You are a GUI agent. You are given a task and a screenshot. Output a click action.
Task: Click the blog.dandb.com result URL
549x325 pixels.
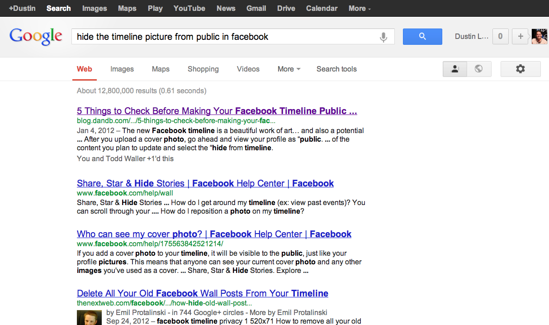pyautogui.click(x=176, y=121)
